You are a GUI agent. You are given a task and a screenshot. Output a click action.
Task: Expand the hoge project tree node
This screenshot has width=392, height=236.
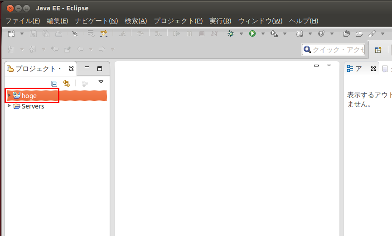(x=9, y=95)
